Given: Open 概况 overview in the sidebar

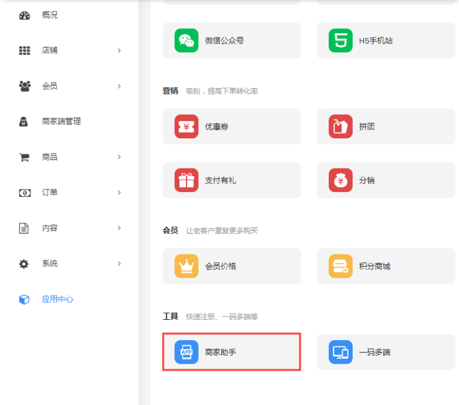Looking at the screenshot, I should pos(49,15).
